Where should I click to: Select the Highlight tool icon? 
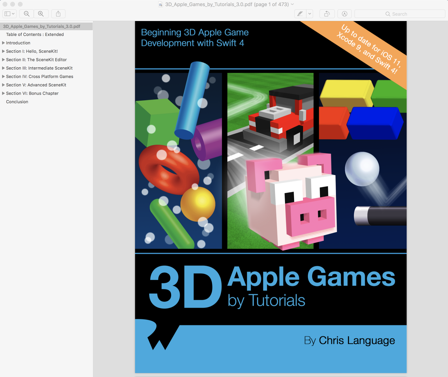click(300, 13)
